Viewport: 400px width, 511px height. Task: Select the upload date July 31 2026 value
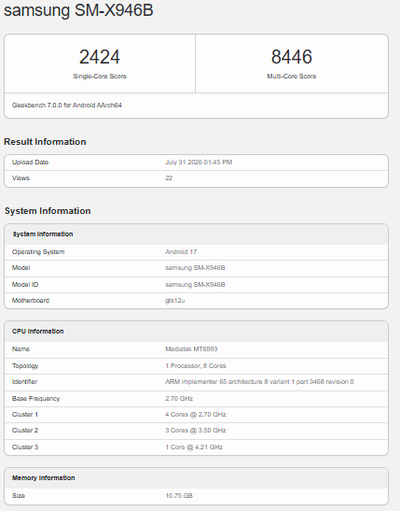[x=199, y=163]
